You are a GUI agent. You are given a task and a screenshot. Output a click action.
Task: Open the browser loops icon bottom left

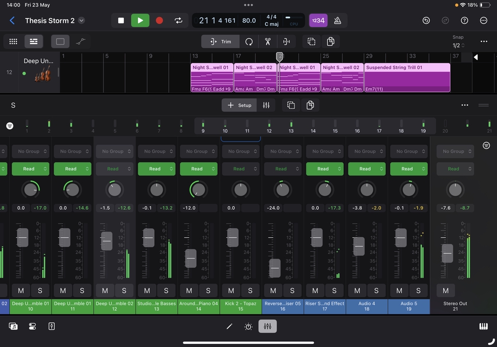pyautogui.click(x=13, y=326)
